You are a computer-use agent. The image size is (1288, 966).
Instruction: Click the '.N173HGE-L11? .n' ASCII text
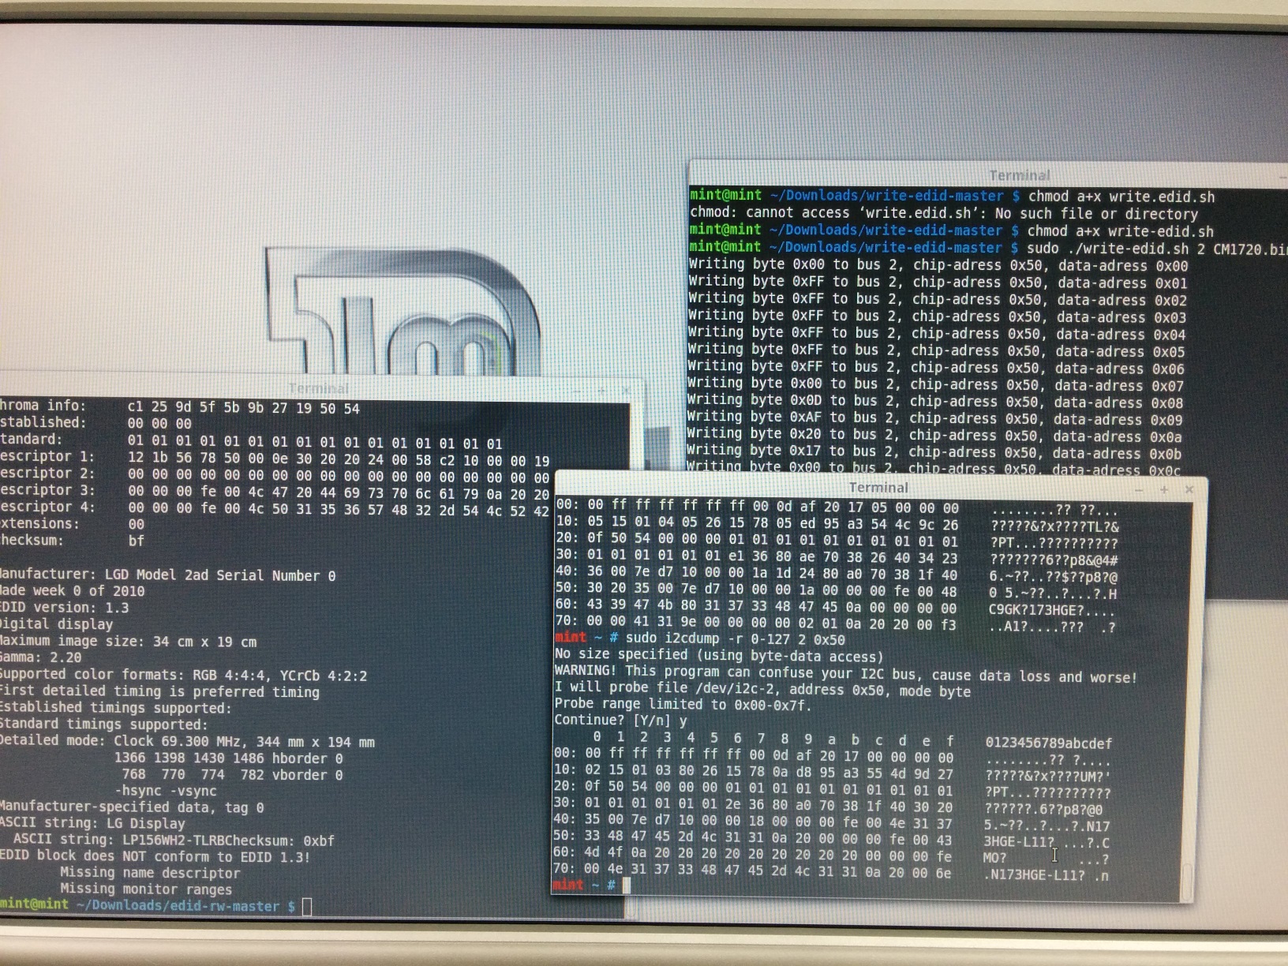1046,874
